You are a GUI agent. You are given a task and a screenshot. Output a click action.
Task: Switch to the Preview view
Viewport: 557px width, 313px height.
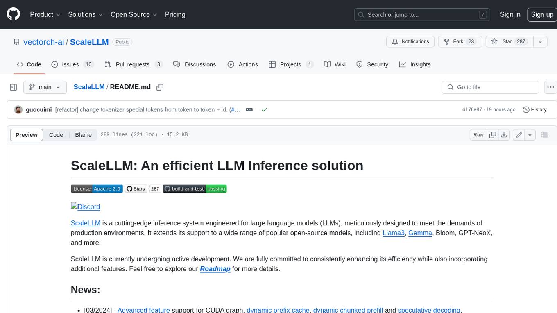pos(27,135)
